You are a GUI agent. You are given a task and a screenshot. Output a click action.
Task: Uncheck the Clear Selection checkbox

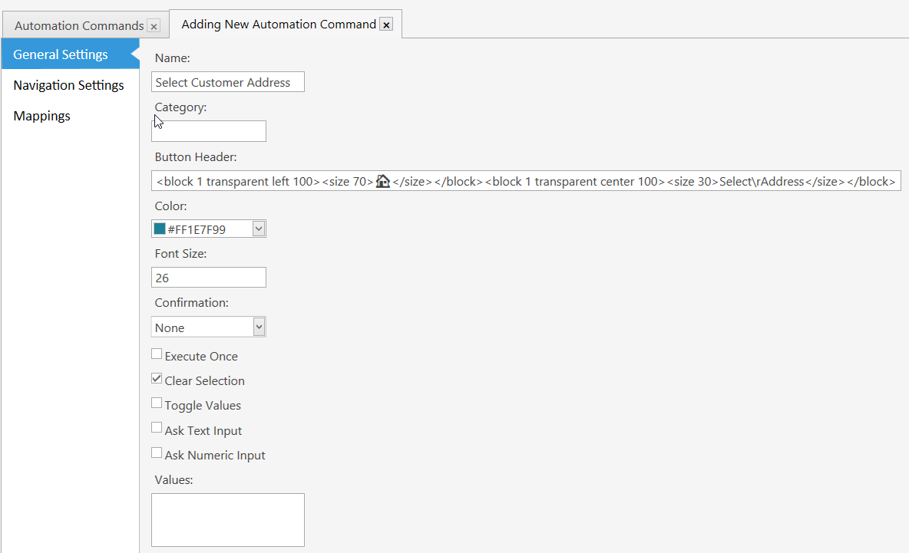coord(157,379)
